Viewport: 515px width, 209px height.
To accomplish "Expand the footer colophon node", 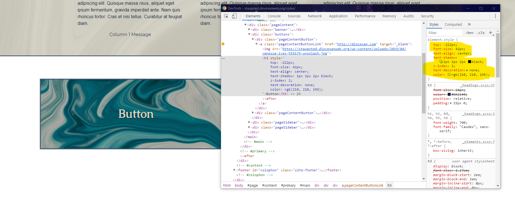I will [x=234, y=170].
